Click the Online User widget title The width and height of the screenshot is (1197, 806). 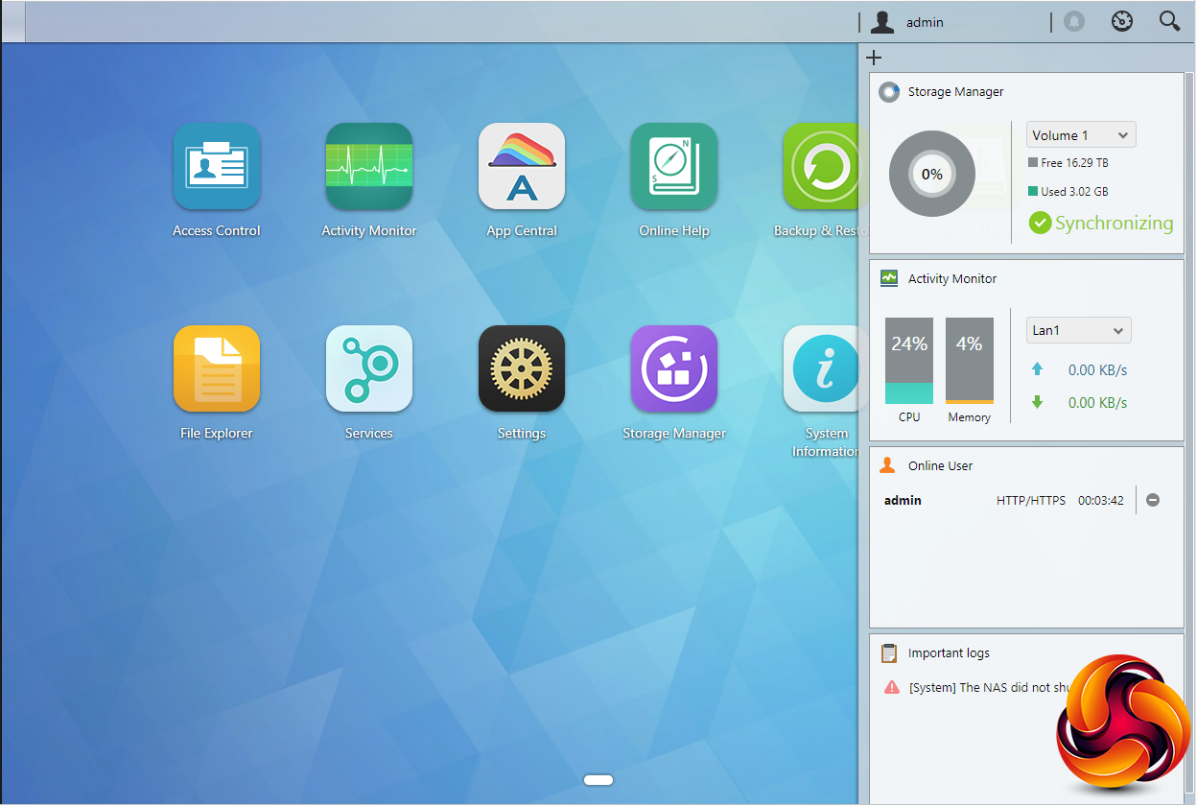point(940,466)
